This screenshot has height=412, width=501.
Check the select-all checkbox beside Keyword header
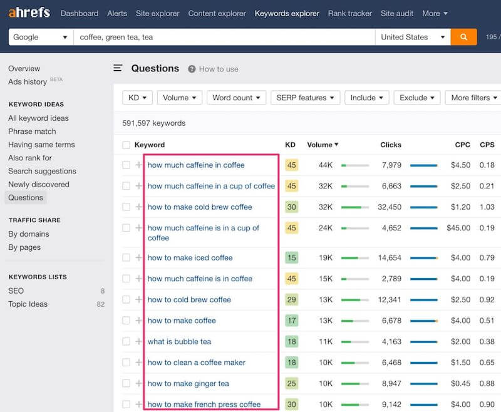coord(127,145)
